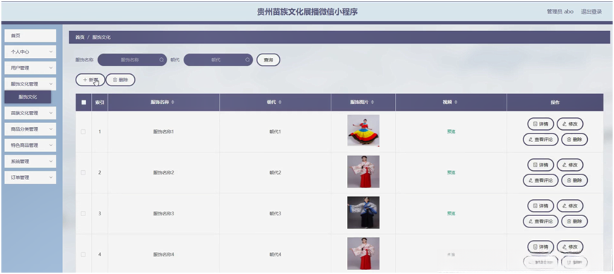The height and width of the screenshot is (274, 614).
Task: Click the search icon in 朝代 field
Action: (x=247, y=60)
